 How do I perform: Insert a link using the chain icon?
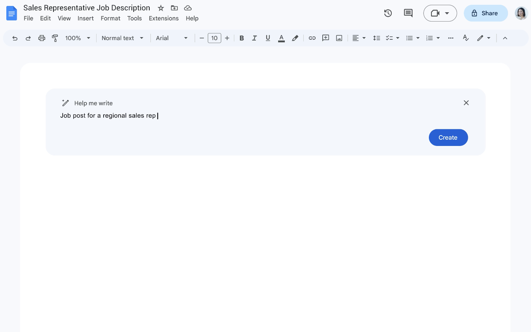(312, 38)
